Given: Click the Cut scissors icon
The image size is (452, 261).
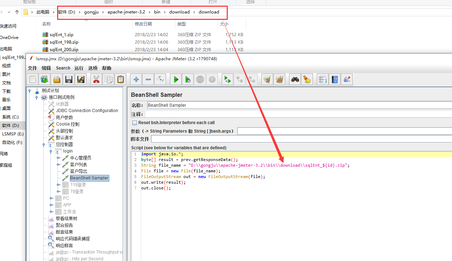Looking at the screenshot, I should (96, 79).
